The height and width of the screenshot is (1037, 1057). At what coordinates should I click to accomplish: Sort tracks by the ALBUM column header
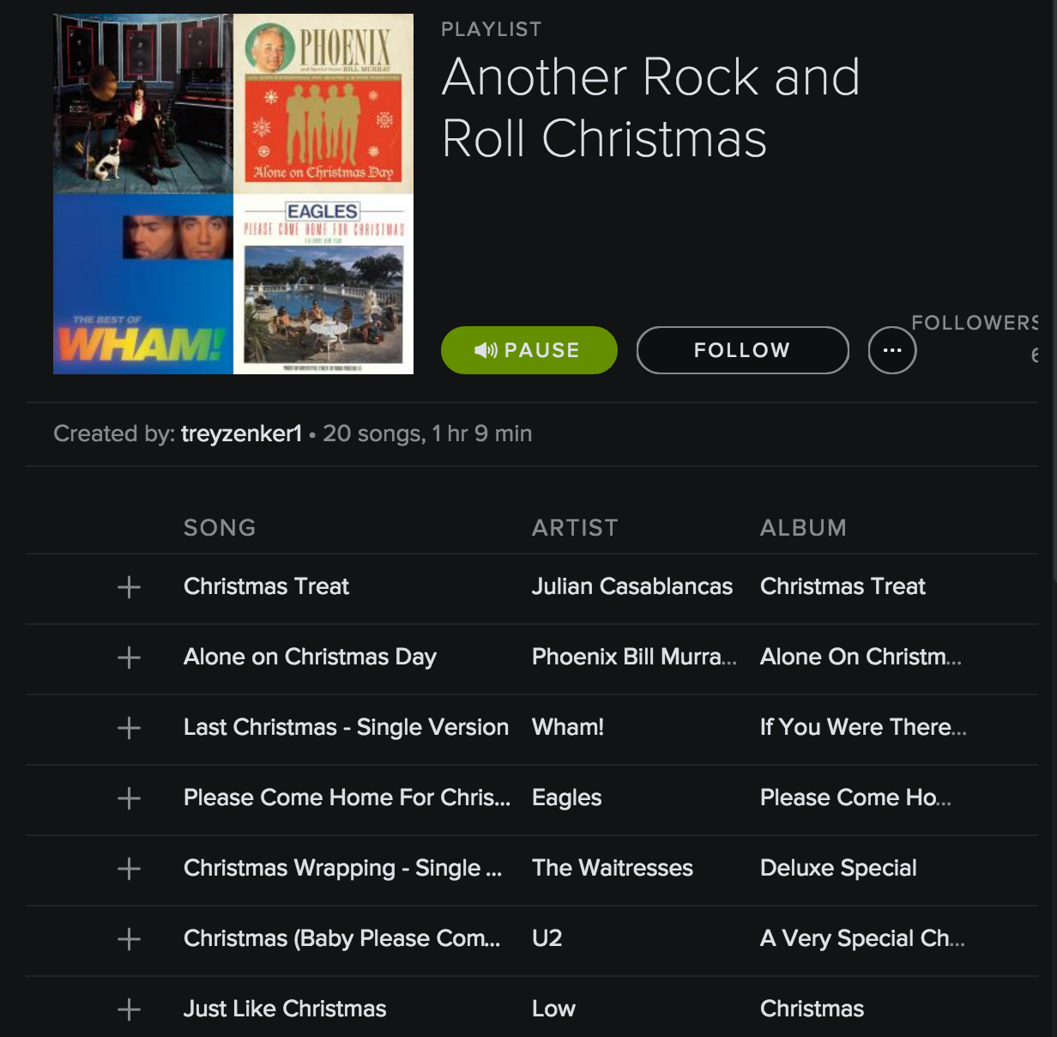click(x=803, y=528)
